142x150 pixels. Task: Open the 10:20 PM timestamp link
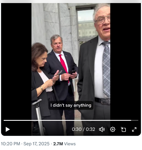point(10,144)
